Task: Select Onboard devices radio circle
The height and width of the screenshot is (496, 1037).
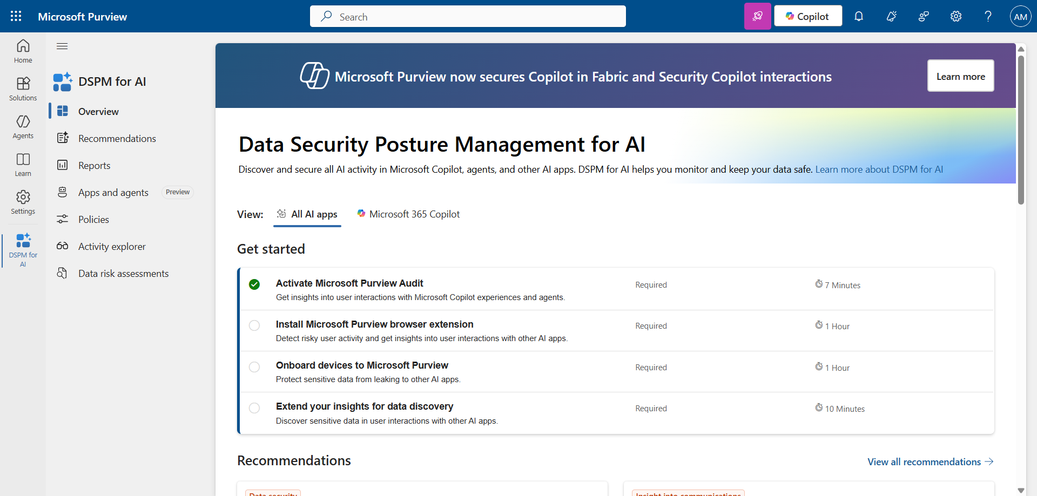Action: 254,367
